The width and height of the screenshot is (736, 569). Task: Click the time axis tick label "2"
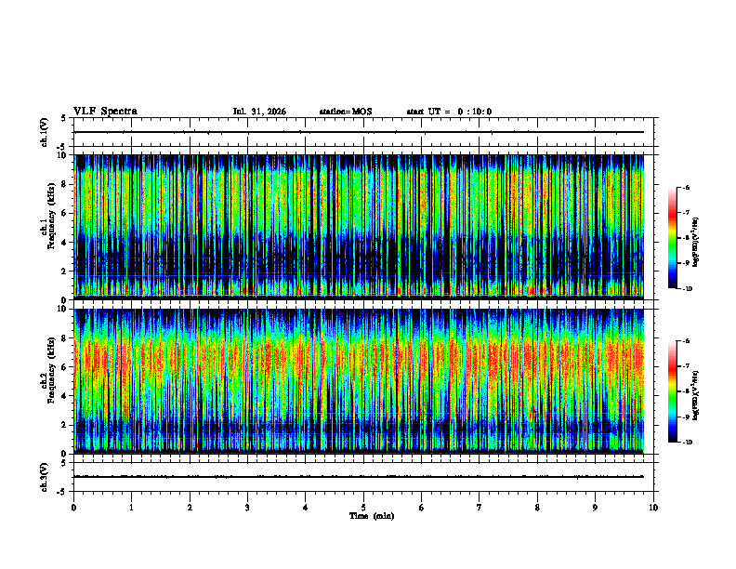coord(190,508)
